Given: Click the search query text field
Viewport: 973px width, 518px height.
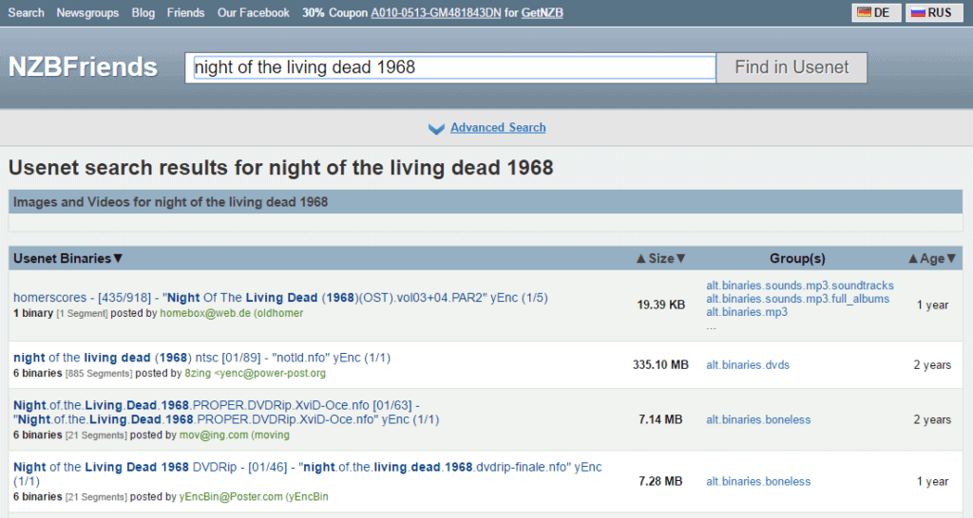Looking at the screenshot, I should (450, 67).
